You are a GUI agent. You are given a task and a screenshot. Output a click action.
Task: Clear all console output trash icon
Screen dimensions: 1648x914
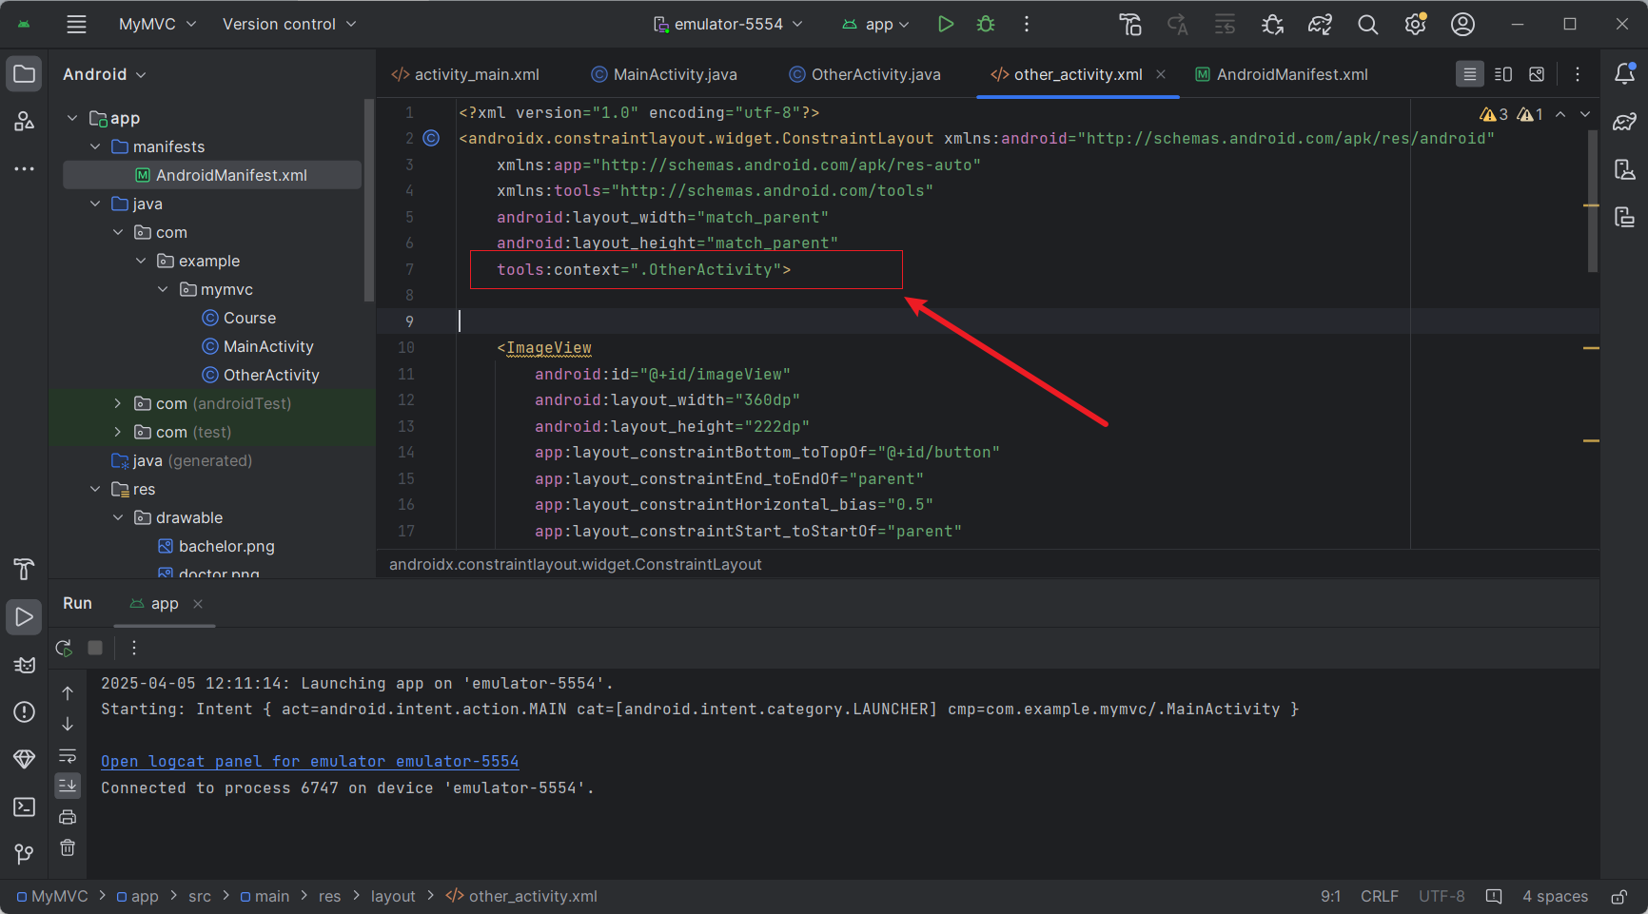tap(68, 847)
